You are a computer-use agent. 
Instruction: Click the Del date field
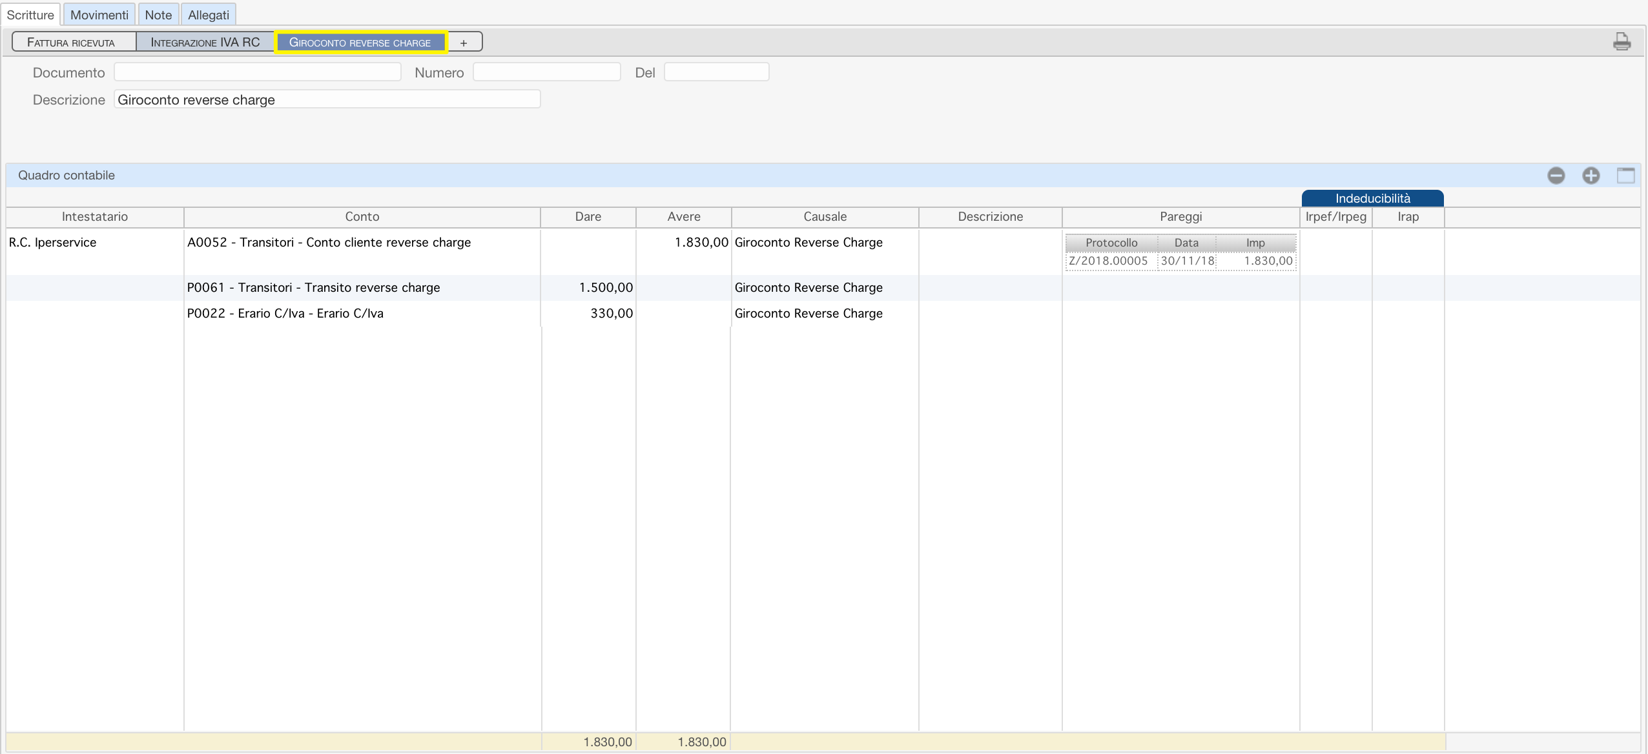tap(717, 72)
